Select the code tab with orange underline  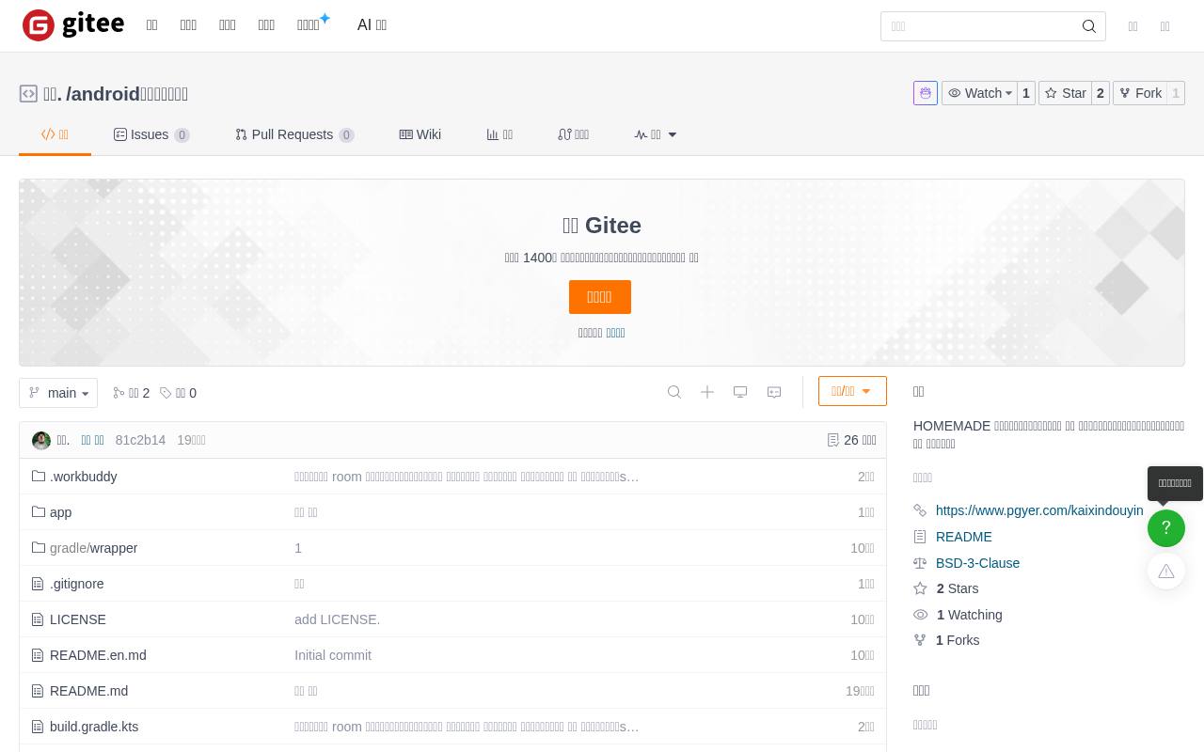(55, 134)
